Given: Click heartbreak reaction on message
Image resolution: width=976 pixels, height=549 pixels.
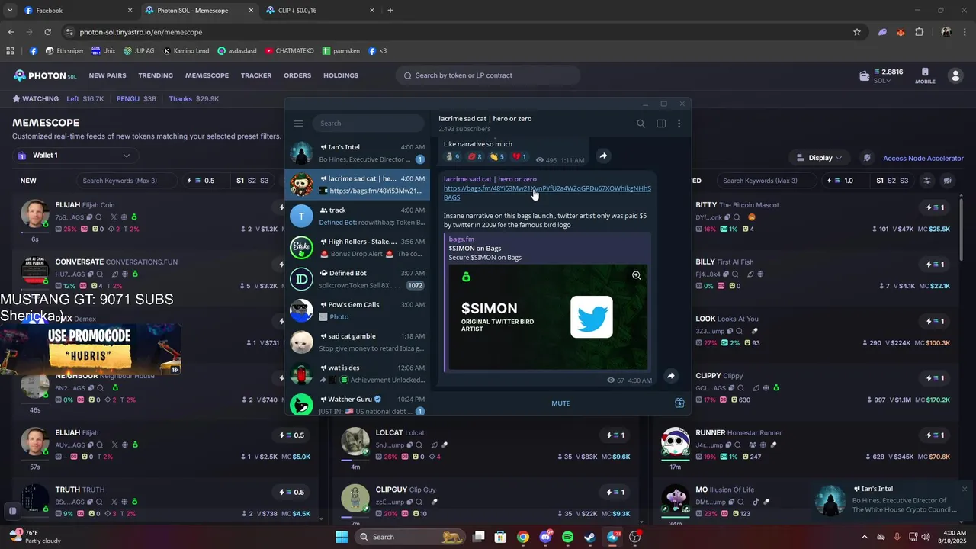Looking at the screenshot, I should [518, 156].
